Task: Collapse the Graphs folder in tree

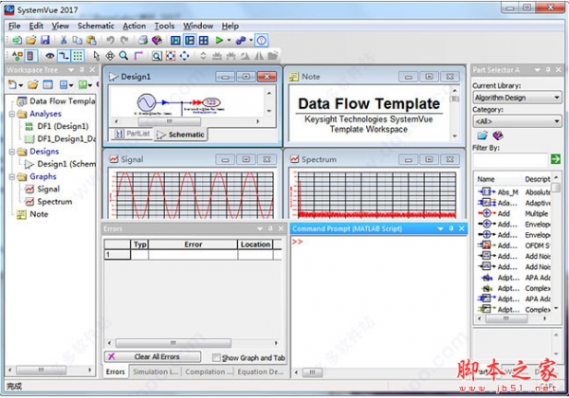Action: [x=11, y=176]
